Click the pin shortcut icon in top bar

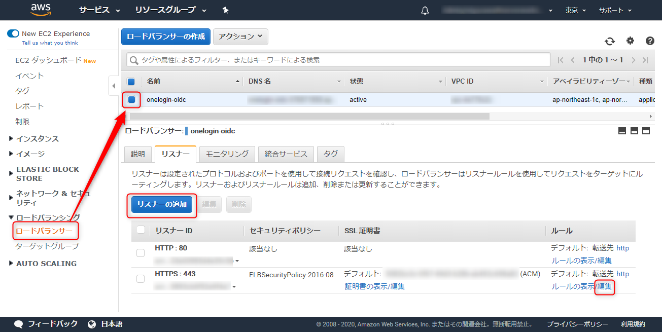click(x=225, y=10)
